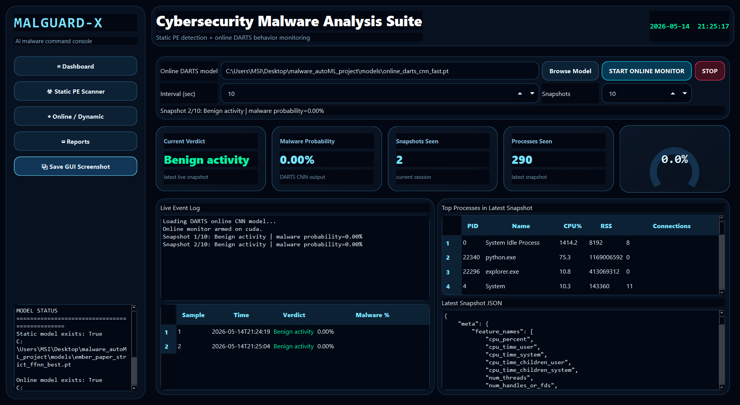Edit the Online DARTS model path field

tap(380, 71)
